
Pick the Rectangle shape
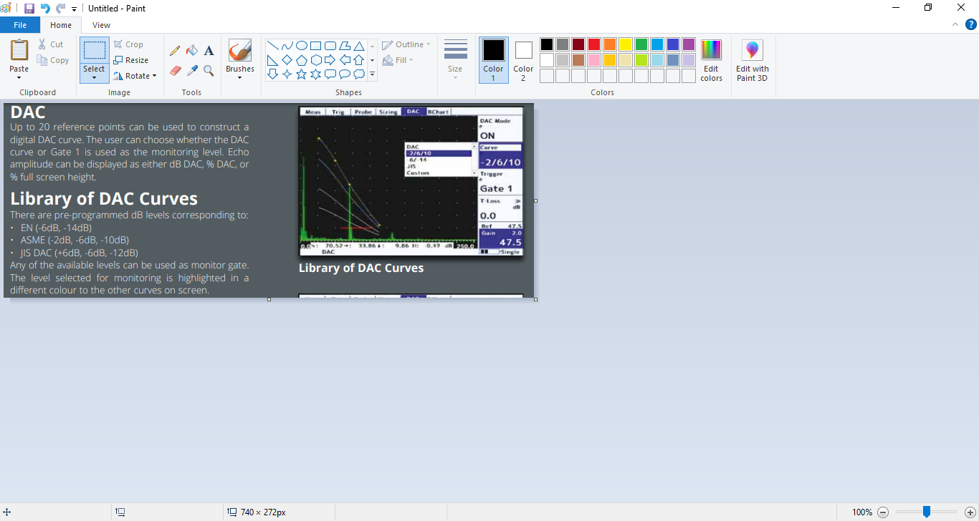[315, 45]
